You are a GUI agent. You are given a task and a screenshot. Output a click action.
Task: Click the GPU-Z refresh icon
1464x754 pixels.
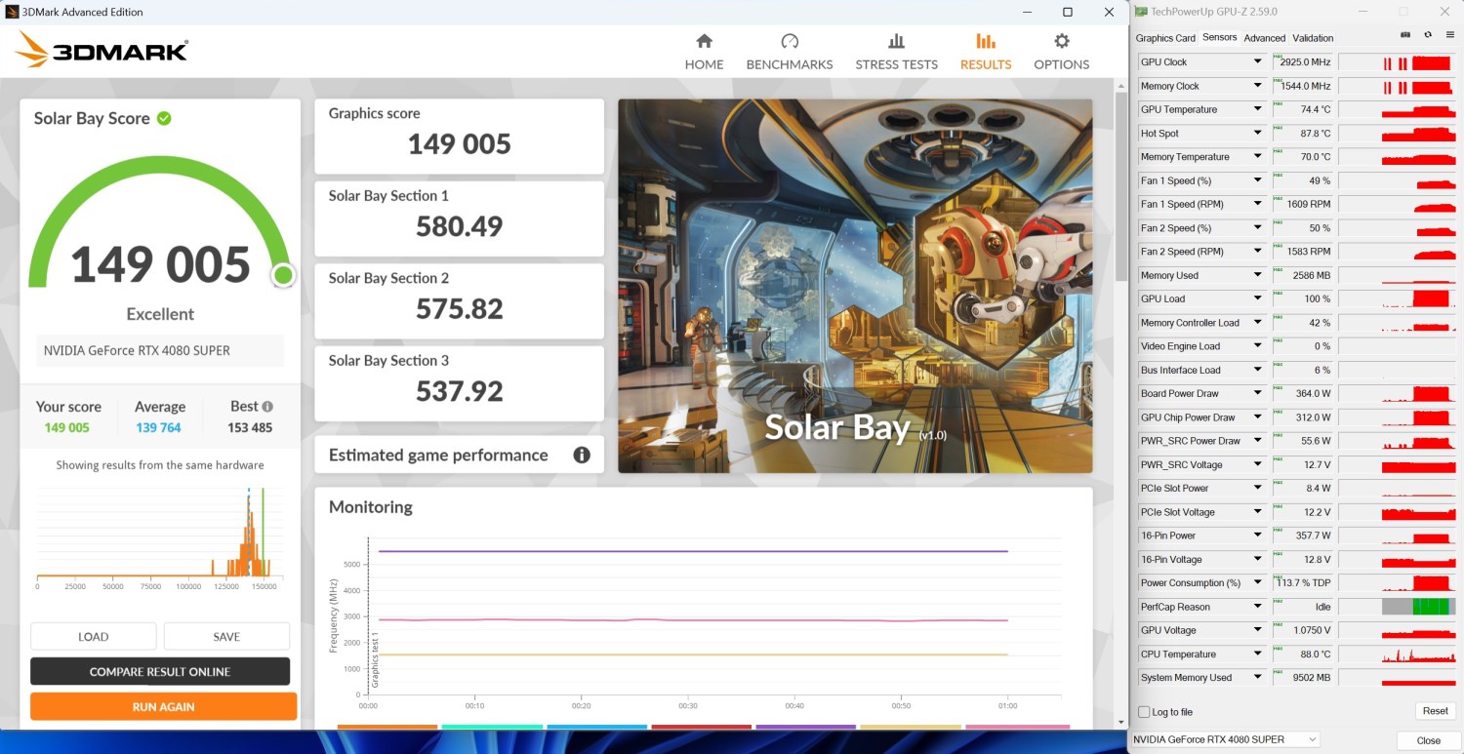pyautogui.click(x=1428, y=34)
